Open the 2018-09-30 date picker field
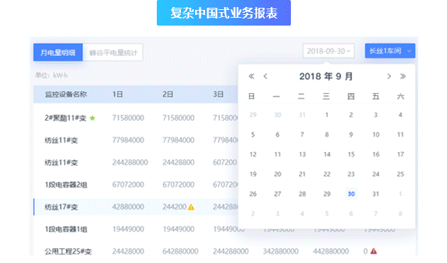The height and width of the screenshot is (263, 447). [x=329, y=51]
